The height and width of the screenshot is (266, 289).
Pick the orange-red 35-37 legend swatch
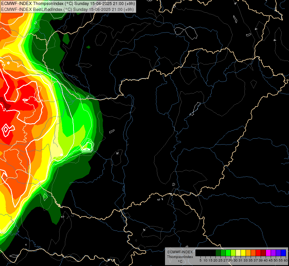point(253,253)
